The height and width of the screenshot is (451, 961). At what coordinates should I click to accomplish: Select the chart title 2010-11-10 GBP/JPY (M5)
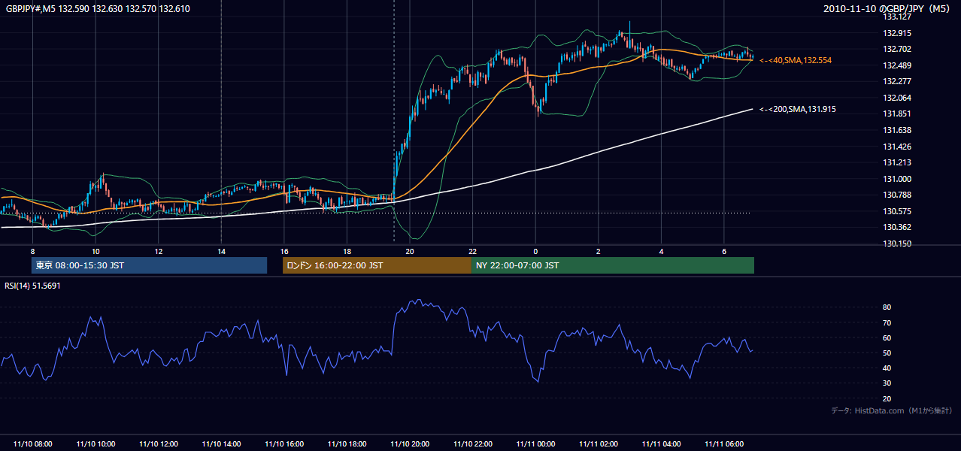click(888, 9)
